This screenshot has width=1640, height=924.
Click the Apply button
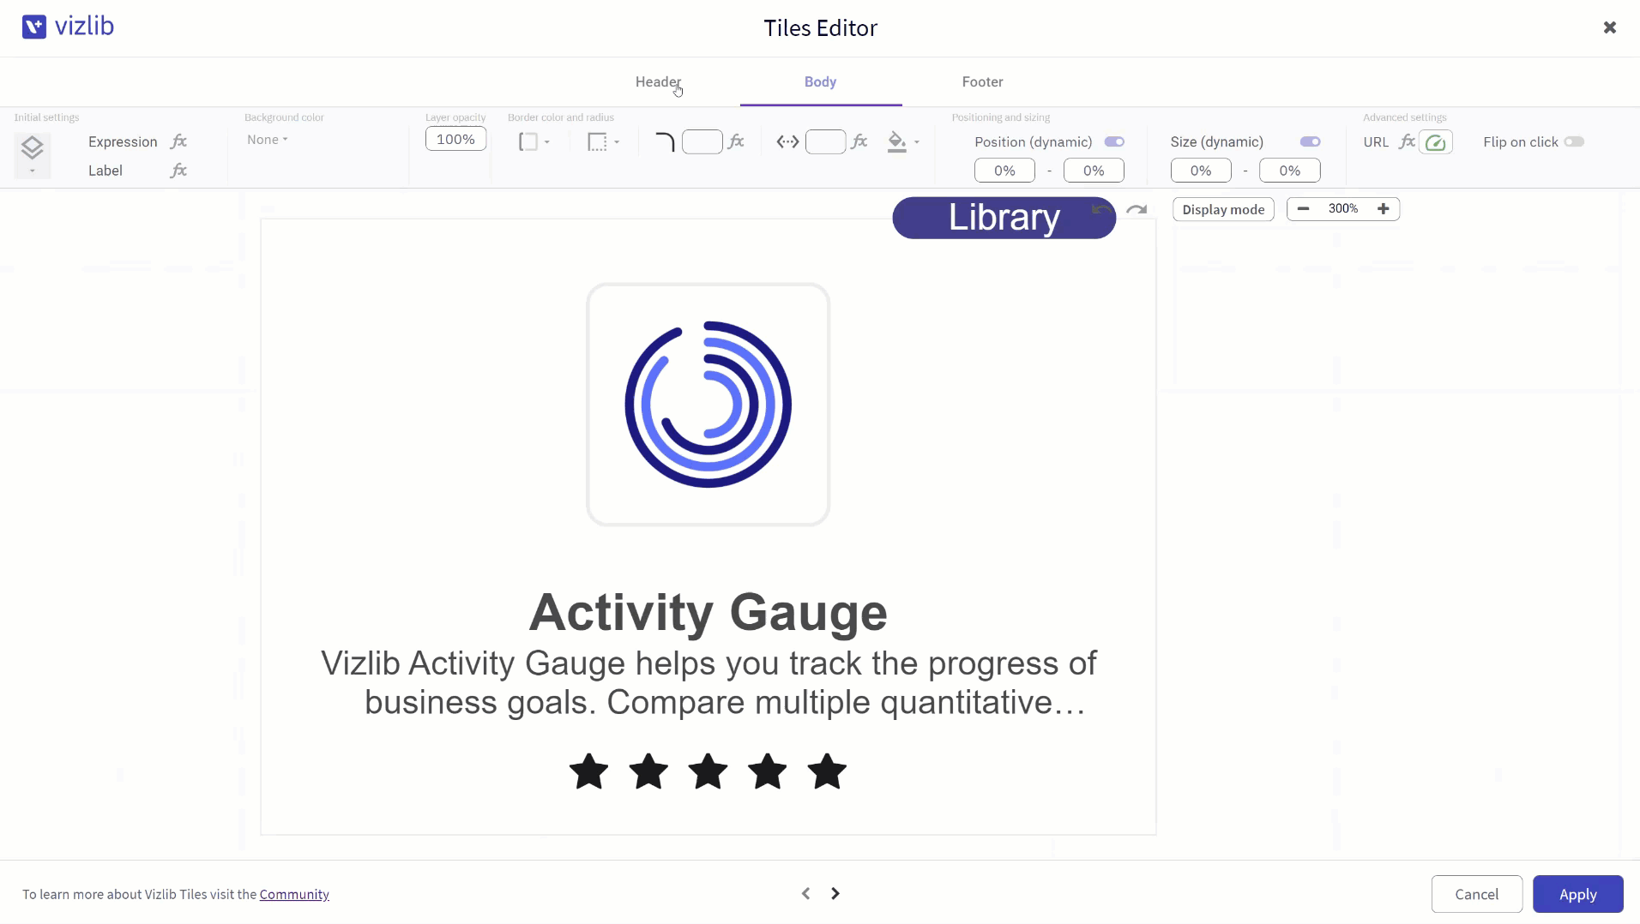point(1577,894)
